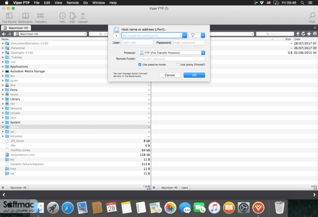318x217 pixels.
Task: Open Viper FTP icon in the Dock
Action: (x=258, y=208)
